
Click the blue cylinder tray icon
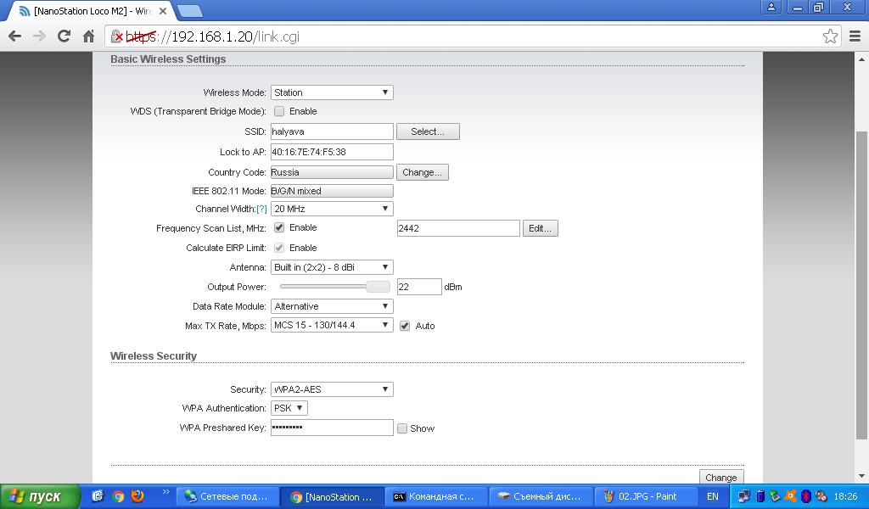(760, 497)
